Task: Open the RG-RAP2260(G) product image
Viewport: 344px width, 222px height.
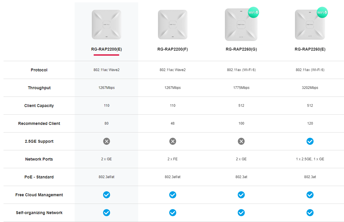Action: tap(241, 25)
